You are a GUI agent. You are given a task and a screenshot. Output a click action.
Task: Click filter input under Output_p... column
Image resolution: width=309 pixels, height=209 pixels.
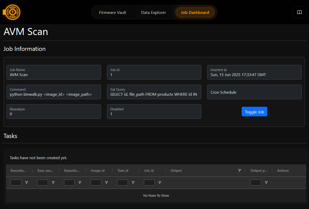click(x=256, y=183)
